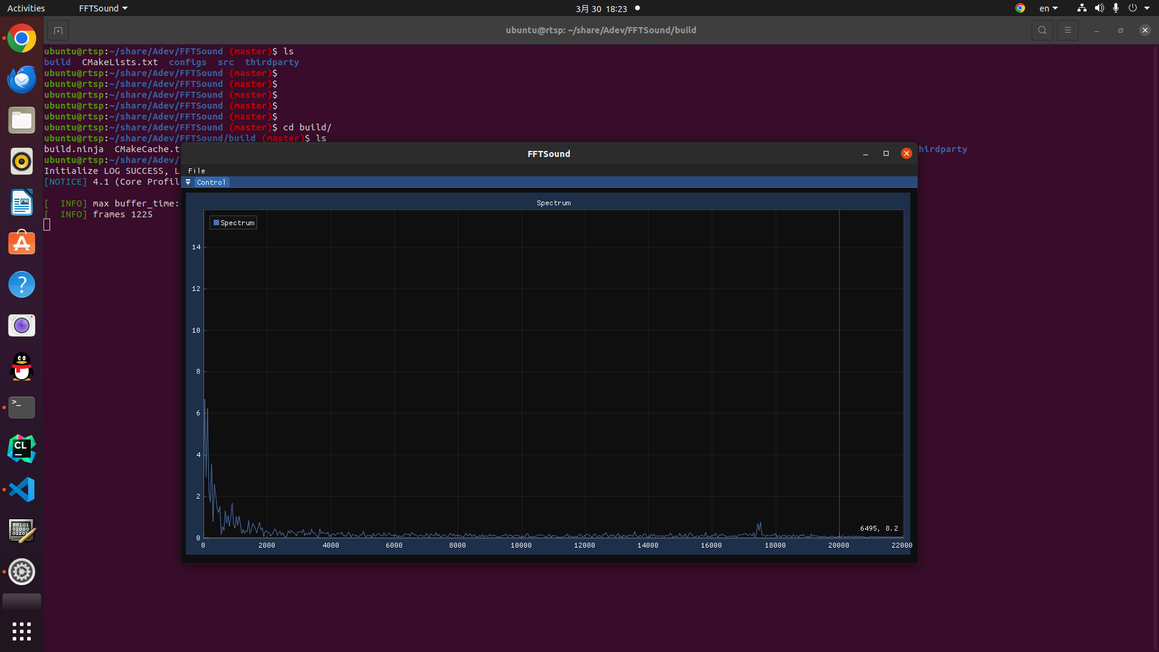
Task: Select the Control window title tab
Action: (211, 182)
